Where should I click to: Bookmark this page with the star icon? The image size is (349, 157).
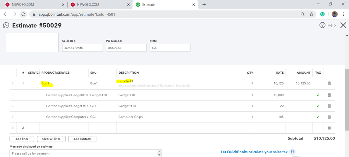311,14
